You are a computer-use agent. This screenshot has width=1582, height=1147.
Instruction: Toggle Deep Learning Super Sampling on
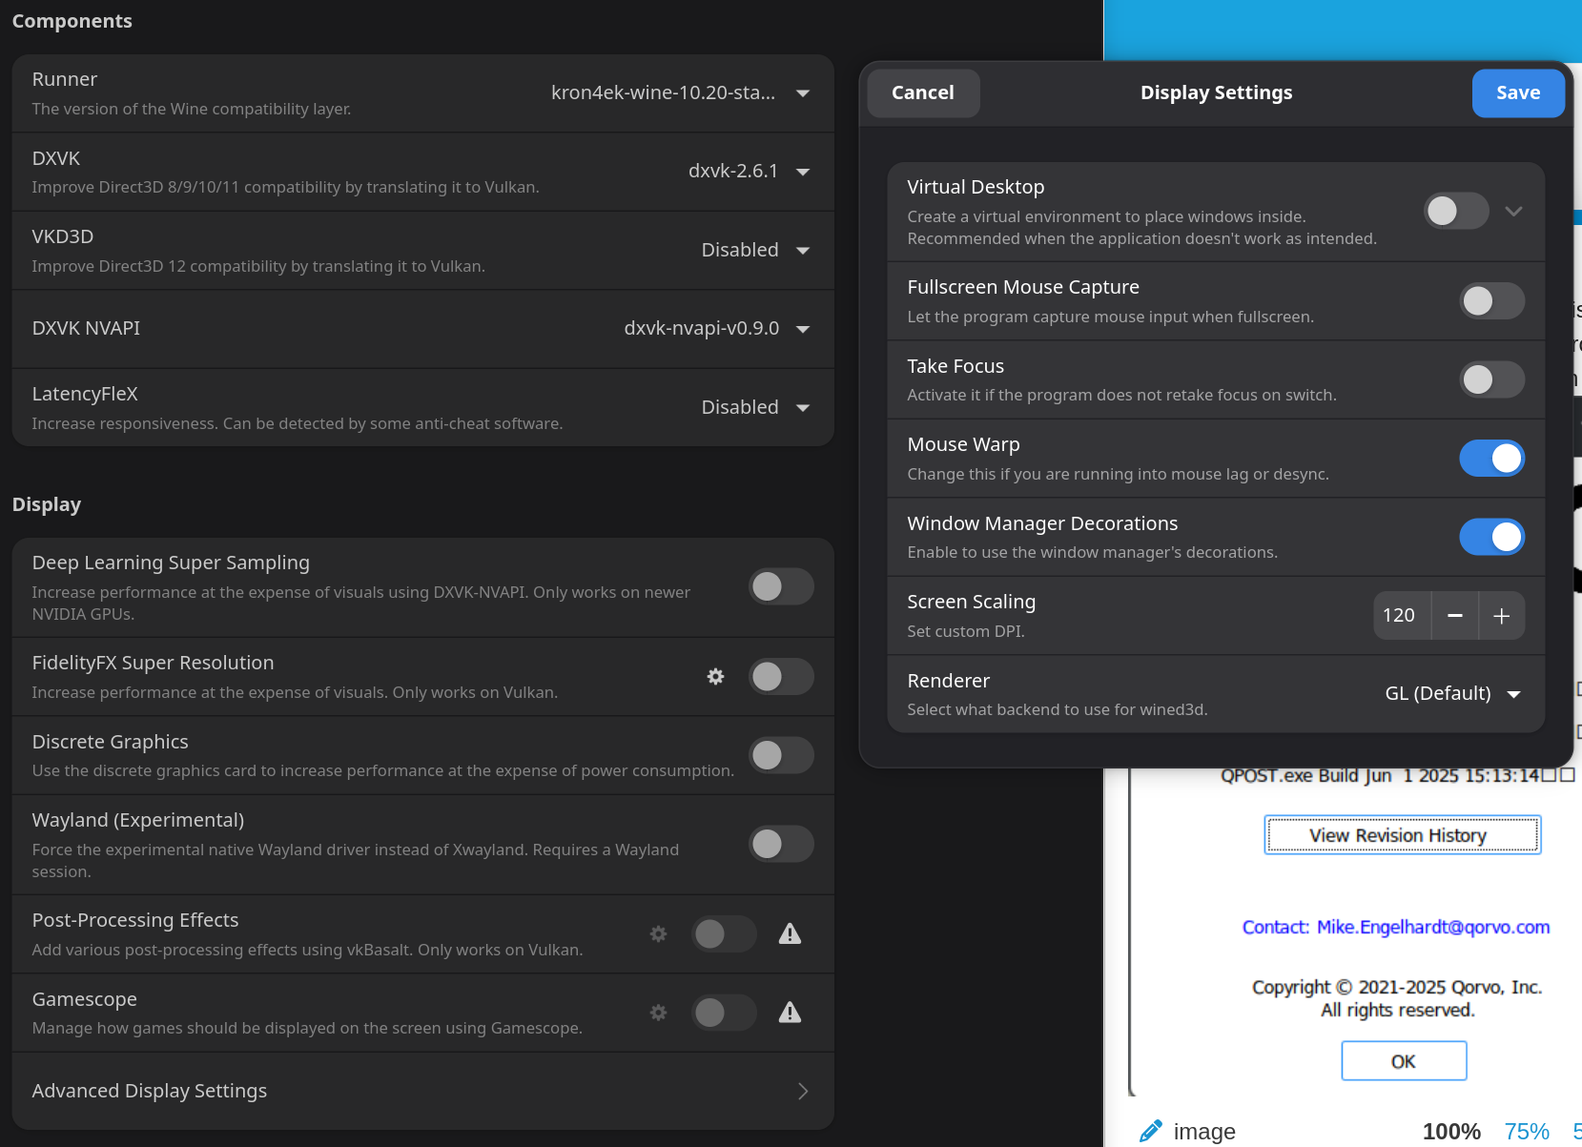tap(781, 586)
